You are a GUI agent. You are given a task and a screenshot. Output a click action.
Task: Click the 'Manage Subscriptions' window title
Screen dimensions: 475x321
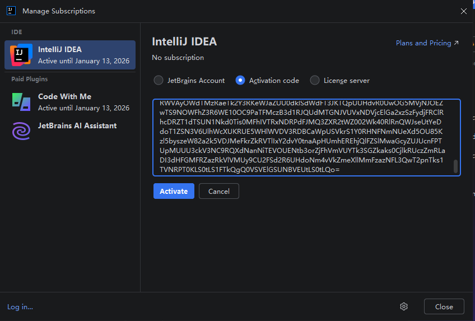point(59,11)
